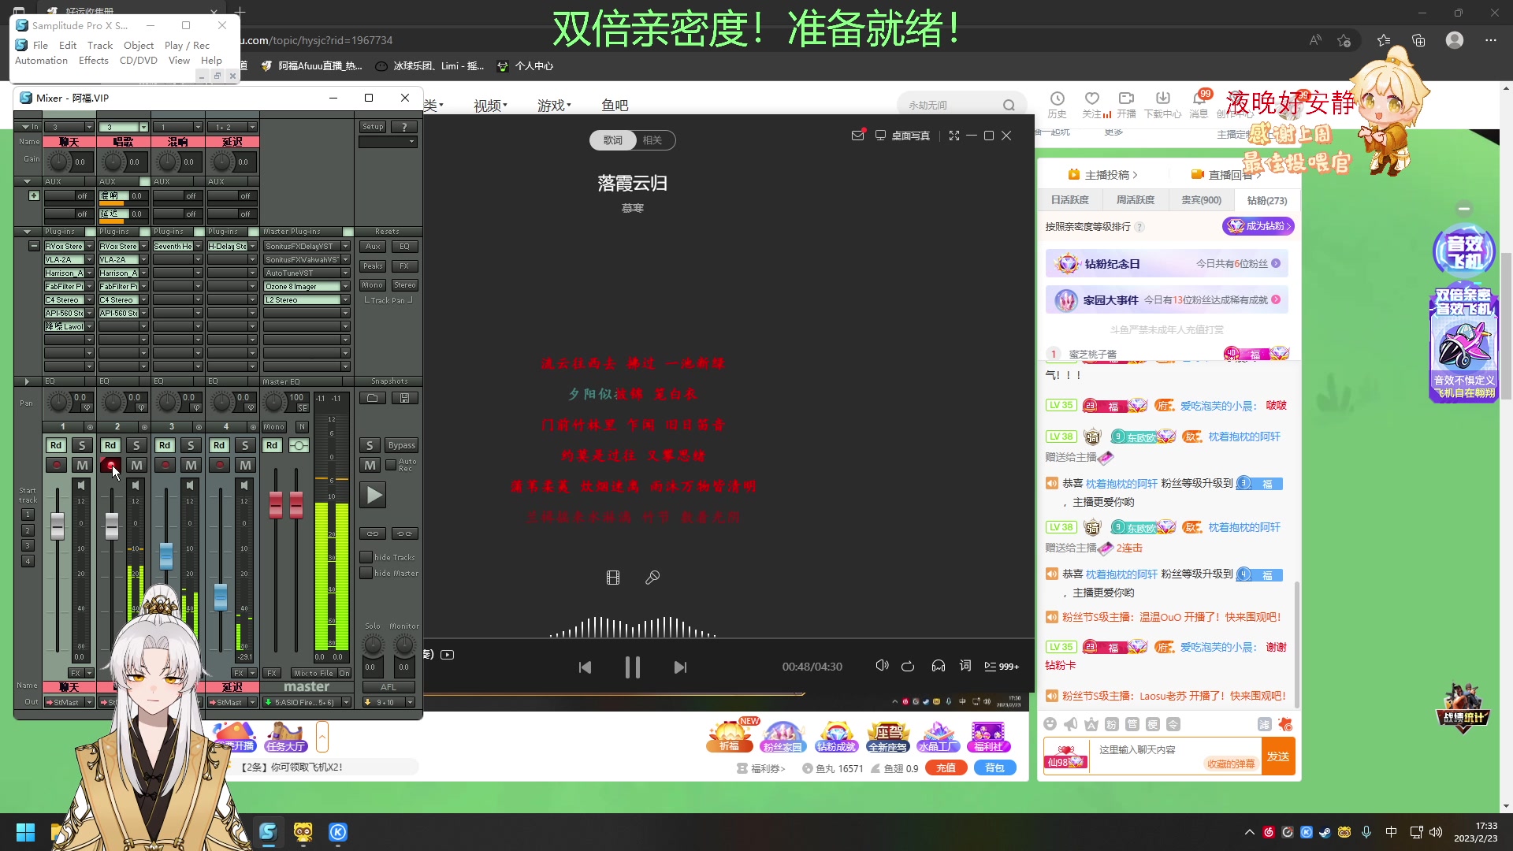Click the link channels icon

[x=372, y=533]
